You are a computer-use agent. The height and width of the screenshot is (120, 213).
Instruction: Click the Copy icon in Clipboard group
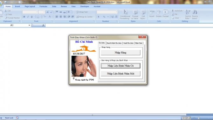6,14
